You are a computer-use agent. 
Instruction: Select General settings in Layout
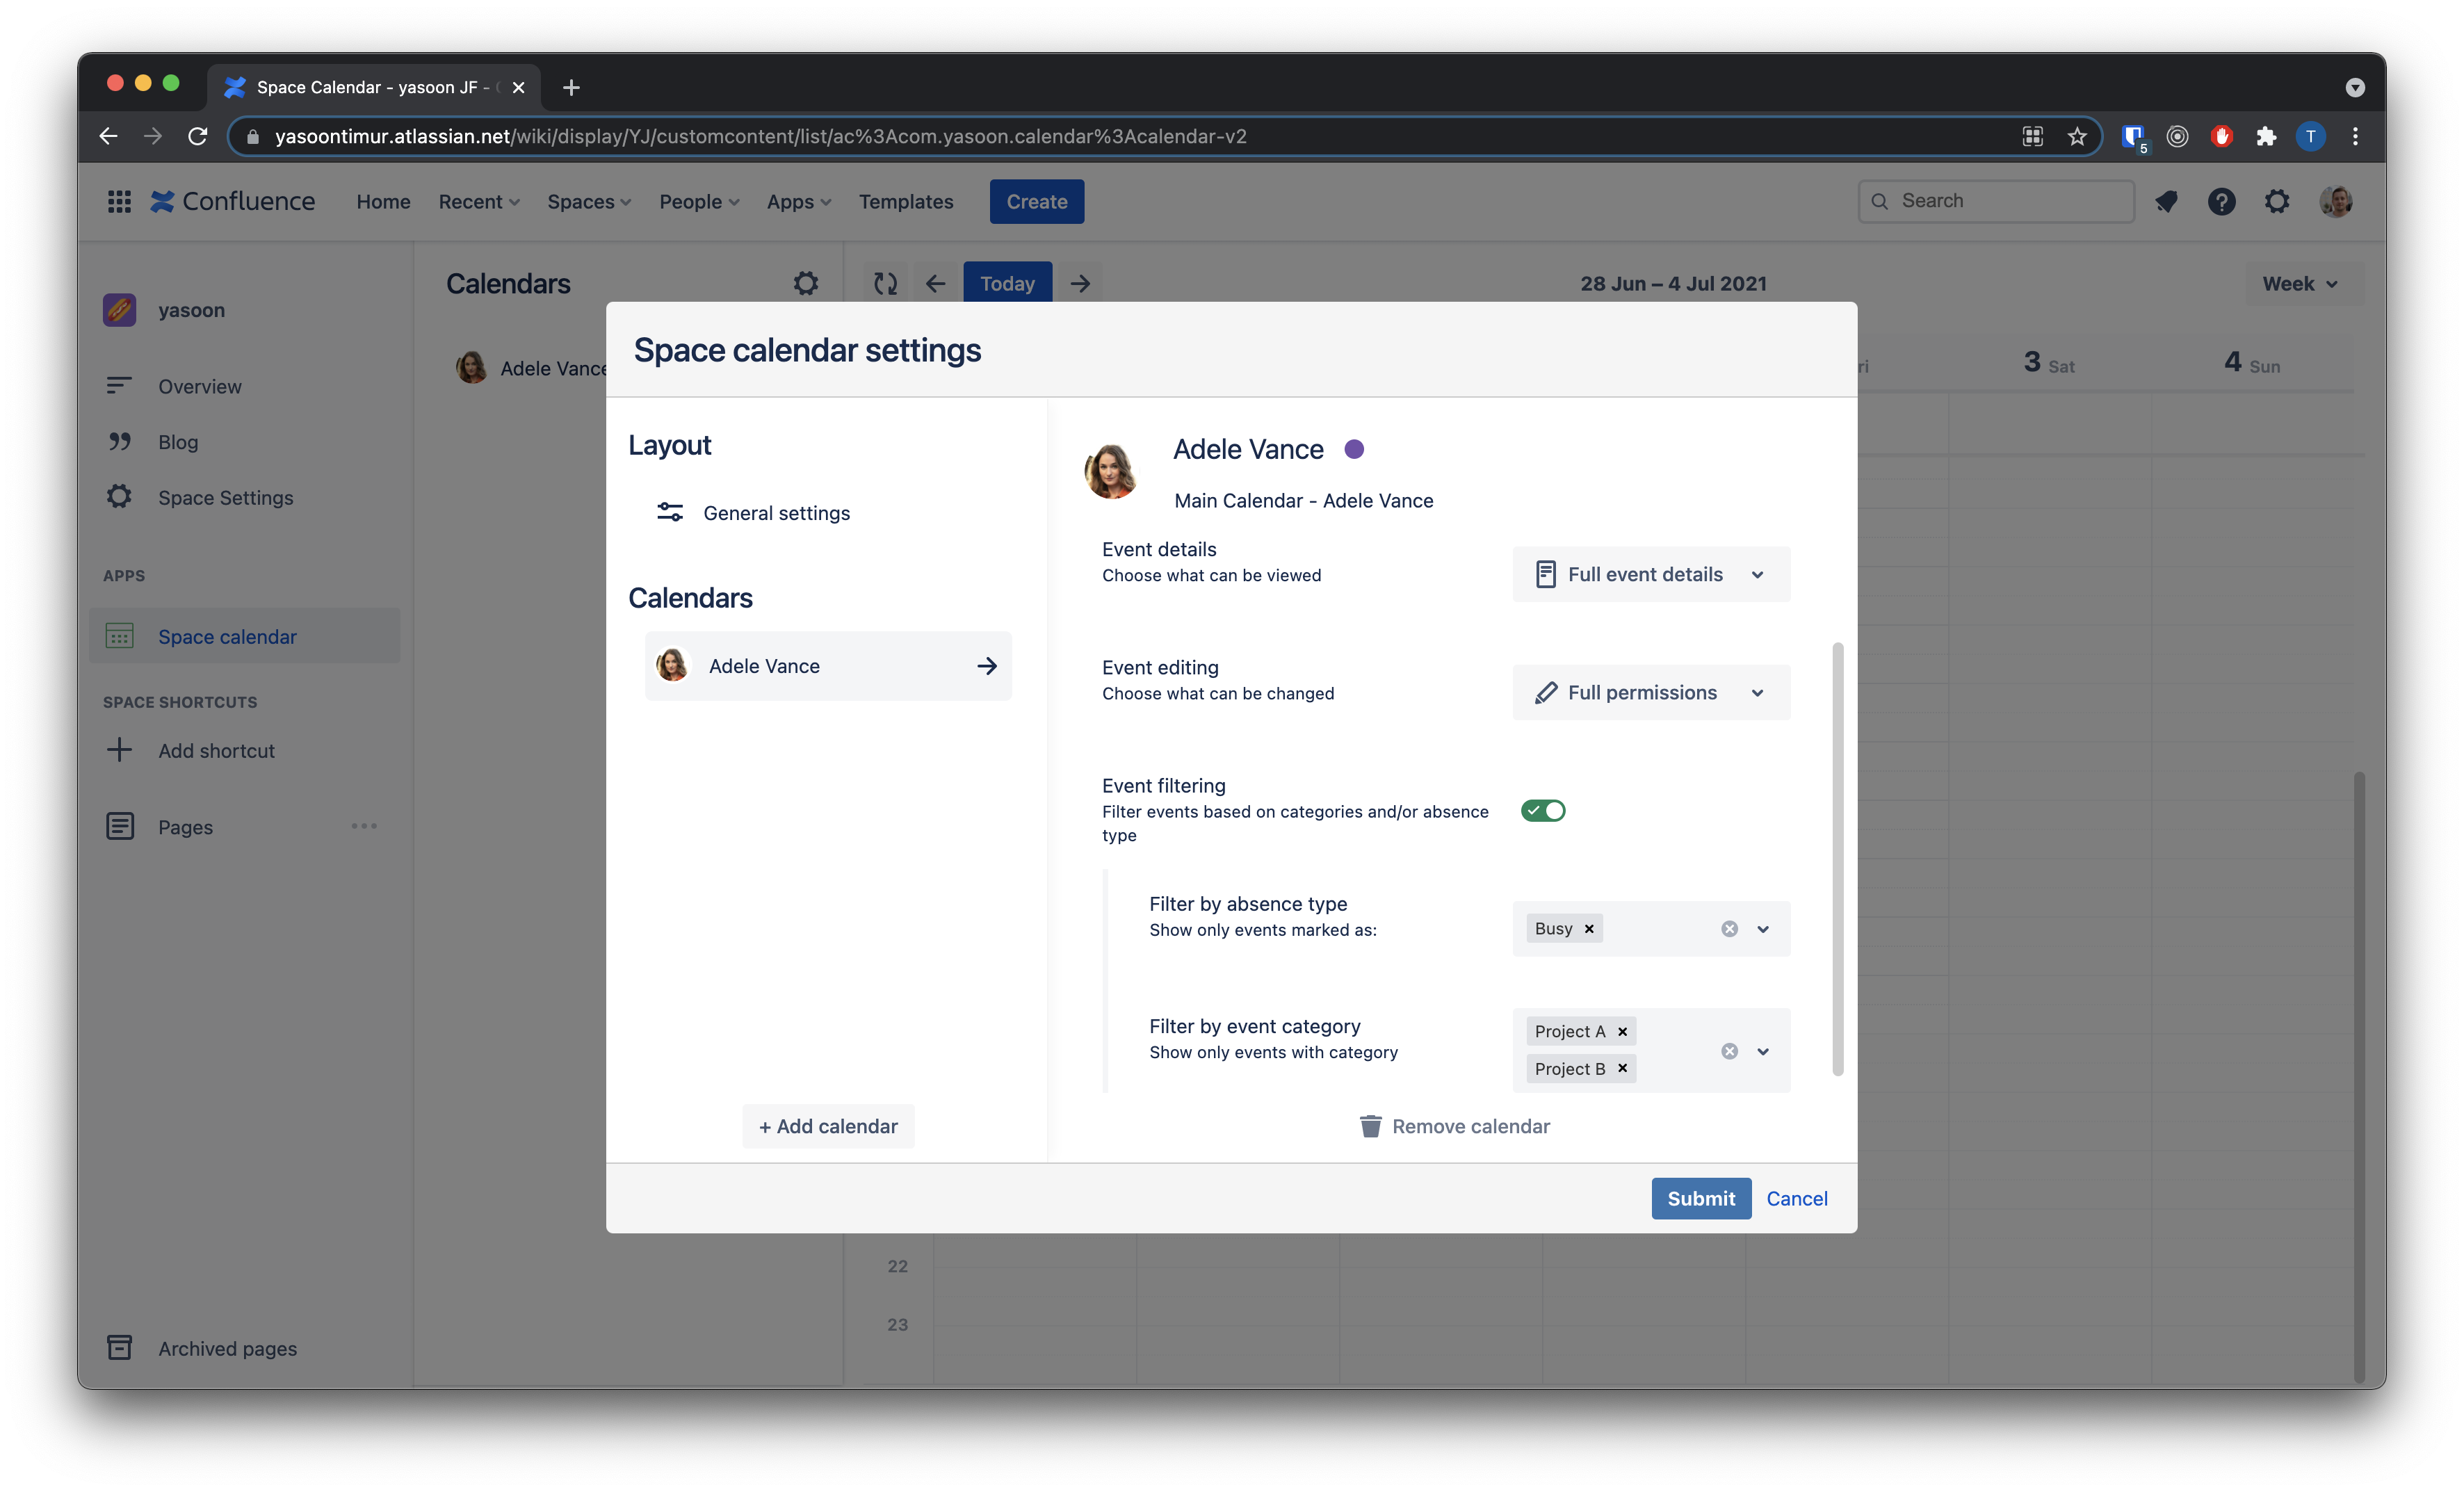(776, 513)
